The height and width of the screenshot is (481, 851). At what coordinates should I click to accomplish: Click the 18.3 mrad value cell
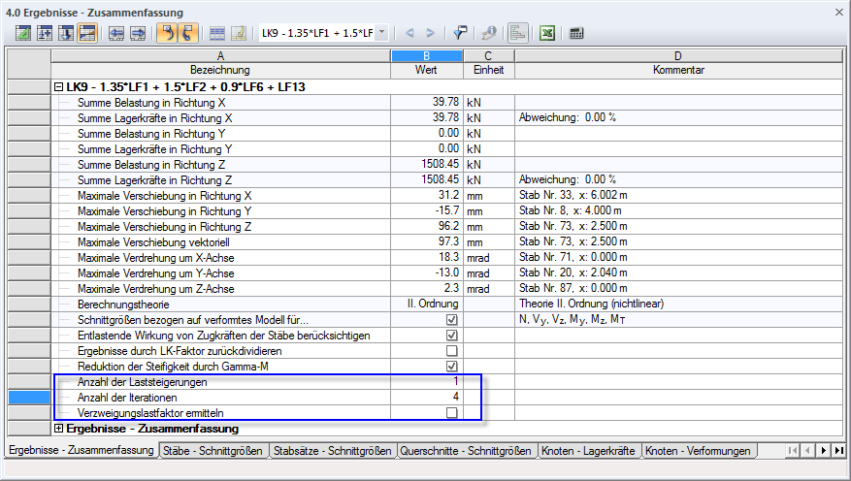(x=427, y=258)
